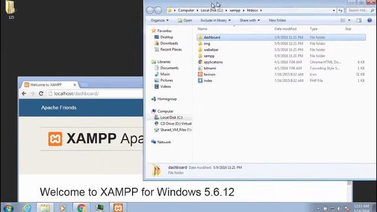377x212 pixels.
Task: Click Local Disk (C:) in the breadcrumb
Action: click(212, 11)
